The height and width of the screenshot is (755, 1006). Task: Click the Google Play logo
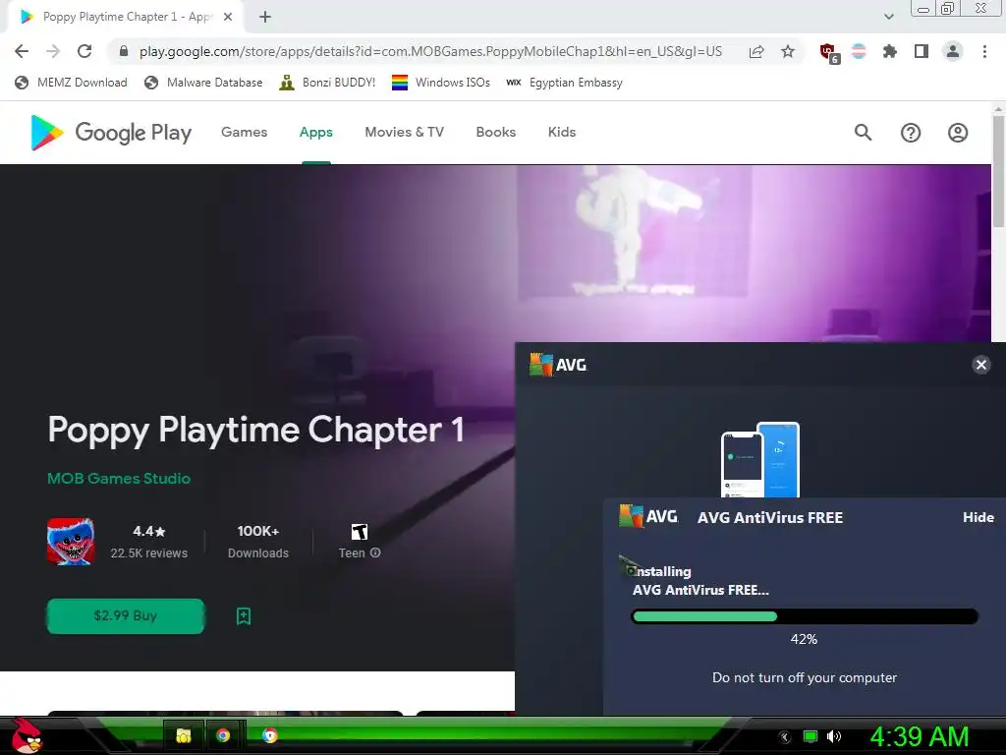coord(110,133)
